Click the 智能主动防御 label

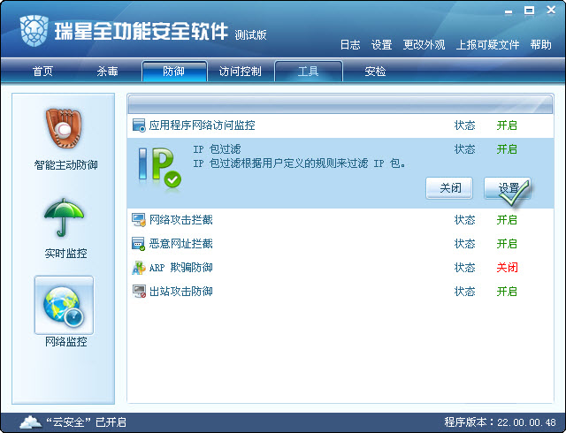tap(65, 165)
